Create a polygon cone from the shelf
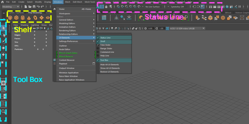The image size is (249, 124). click(29, 18)
